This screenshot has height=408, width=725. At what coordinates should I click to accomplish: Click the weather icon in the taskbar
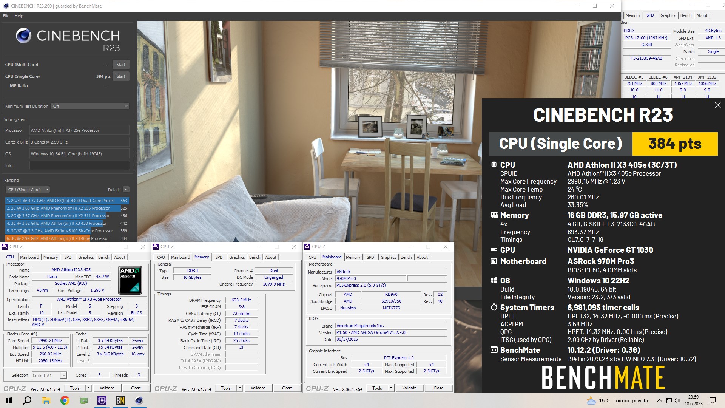[591, 400]
